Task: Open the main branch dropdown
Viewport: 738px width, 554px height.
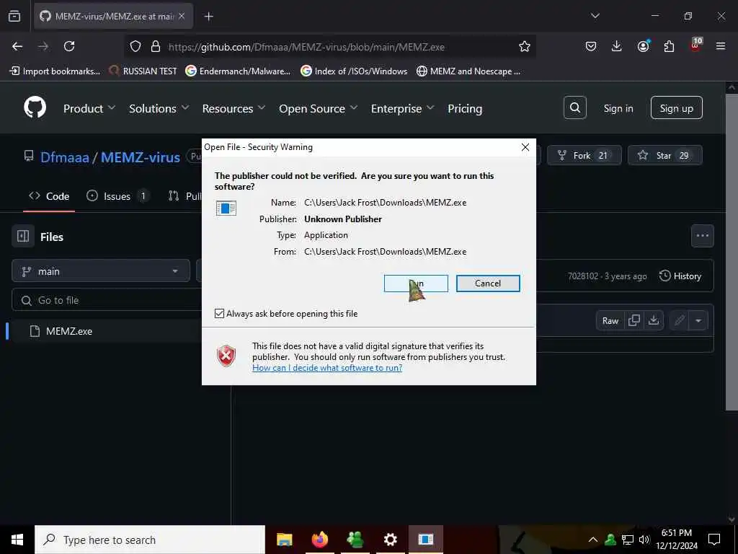Action: (x=101, y=271)
